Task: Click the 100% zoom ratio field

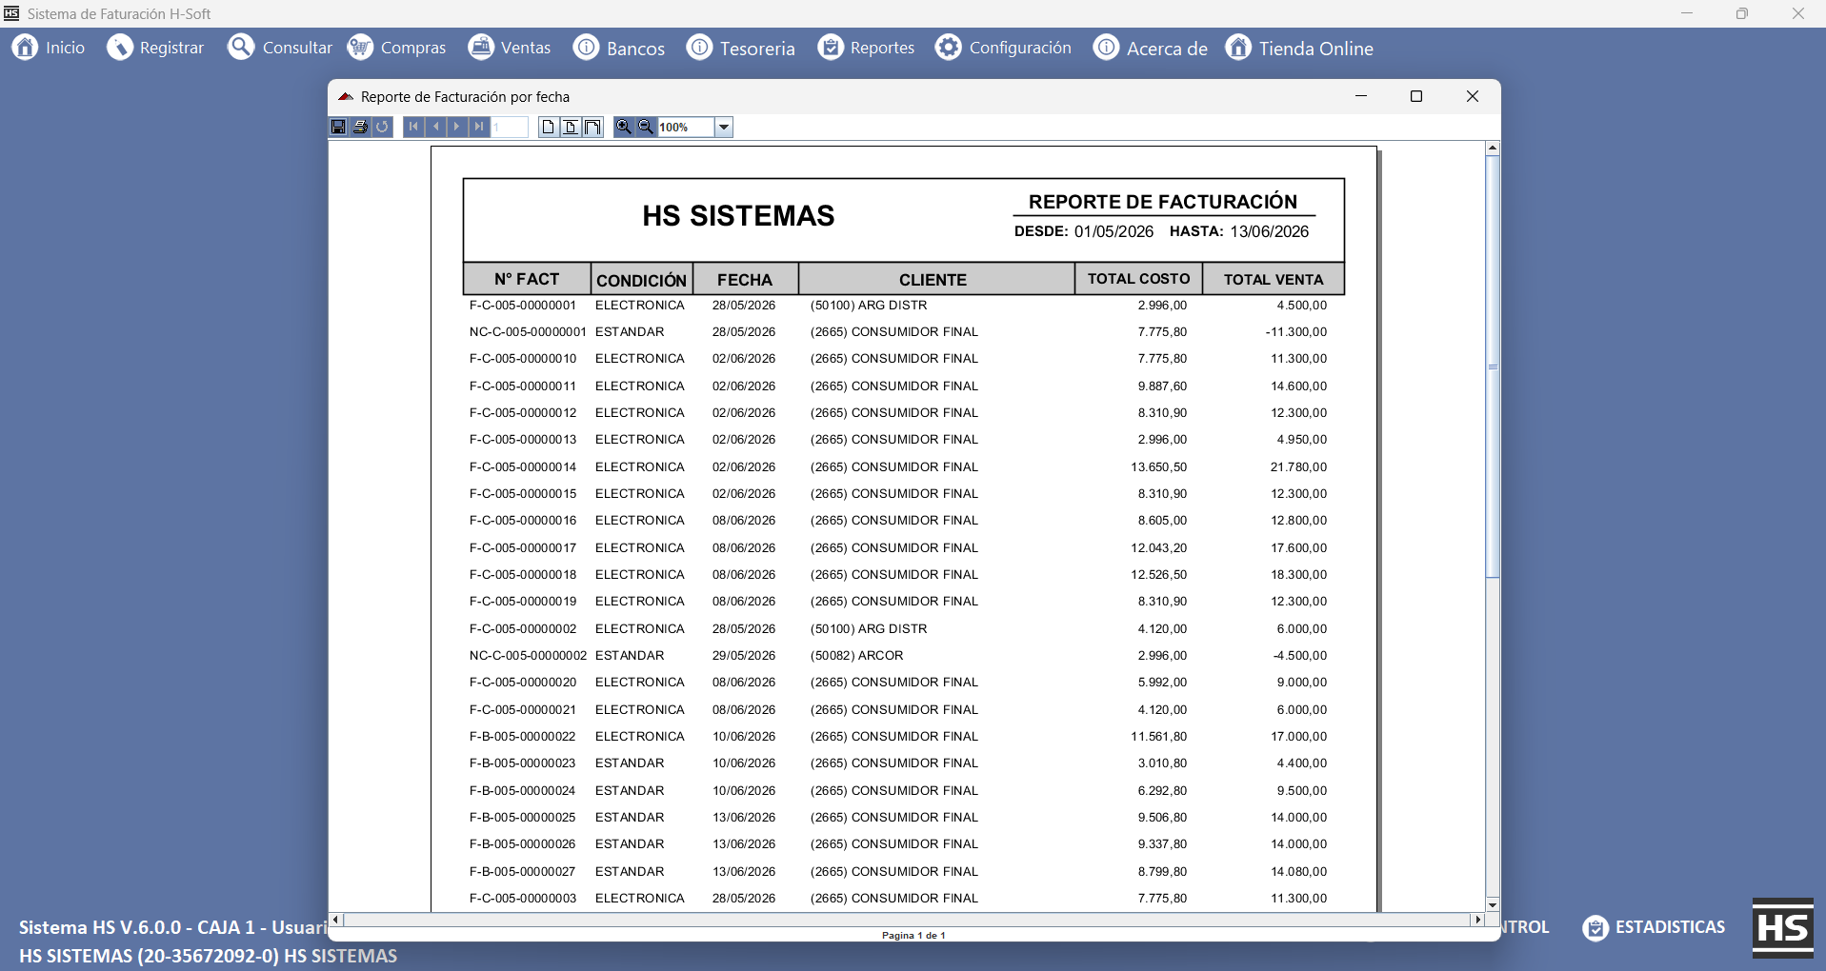Action: click(x=686, y=127)
